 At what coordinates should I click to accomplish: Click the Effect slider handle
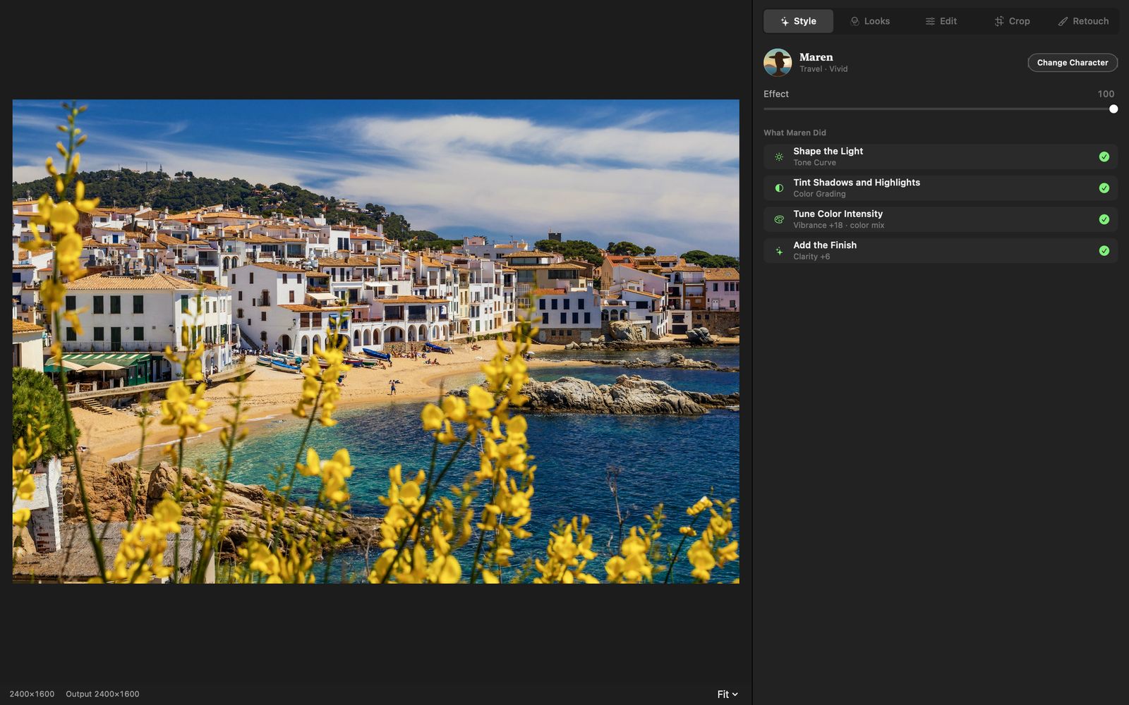[1113, 109]
